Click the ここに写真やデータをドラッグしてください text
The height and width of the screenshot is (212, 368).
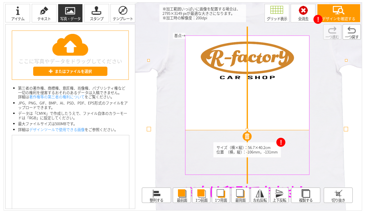[70, 61]
